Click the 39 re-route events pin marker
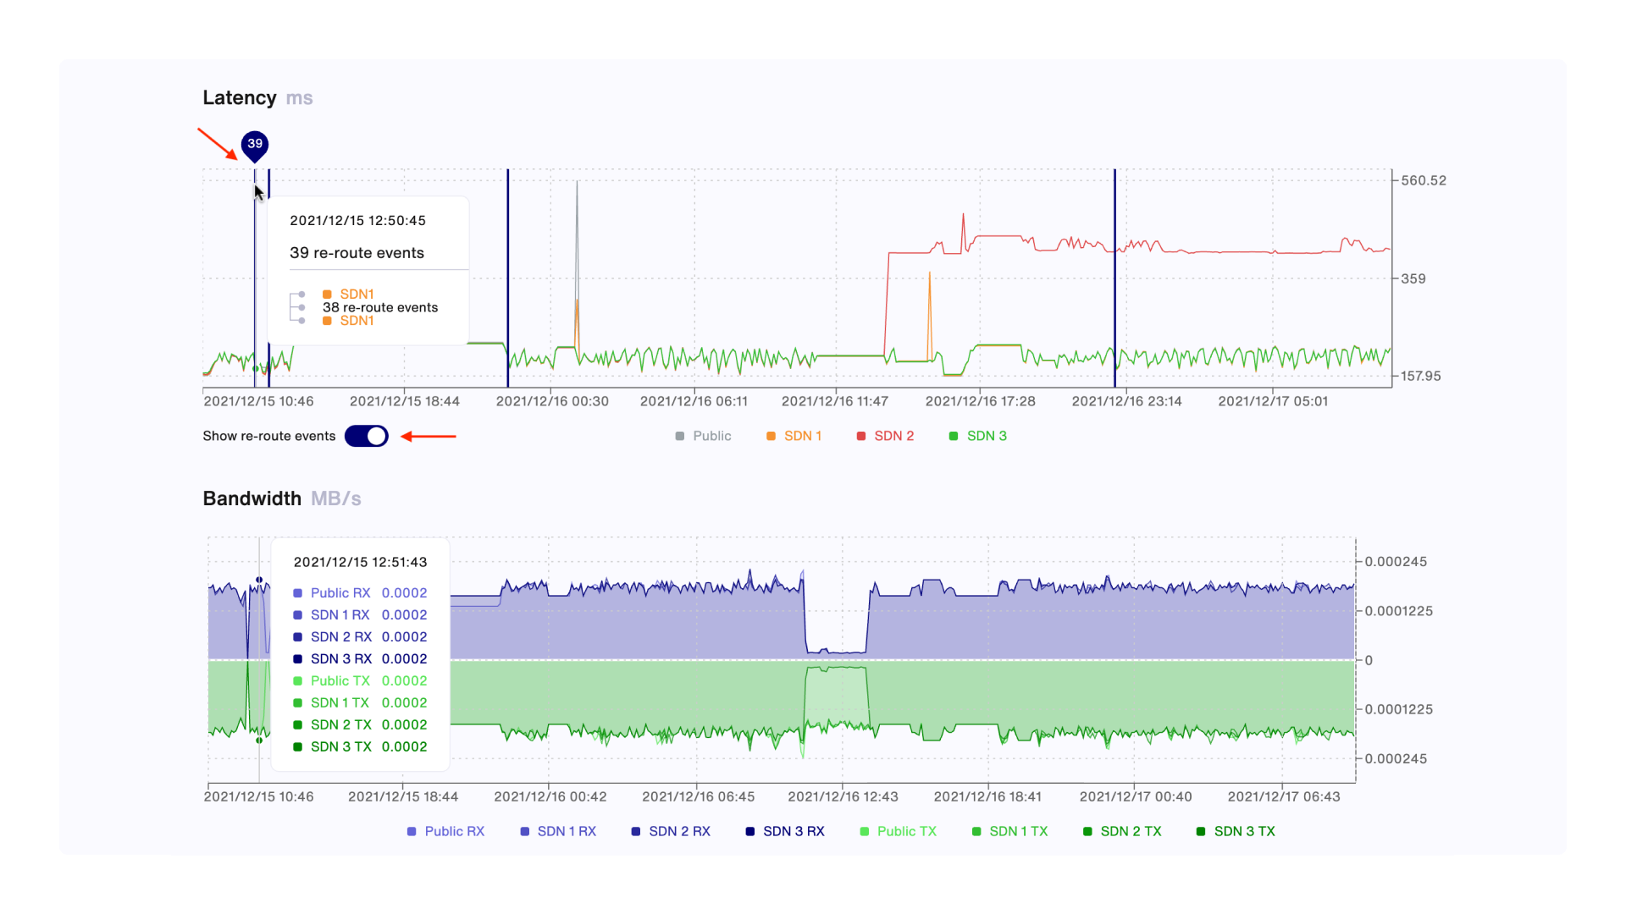1626x914 pixels. 255,145
